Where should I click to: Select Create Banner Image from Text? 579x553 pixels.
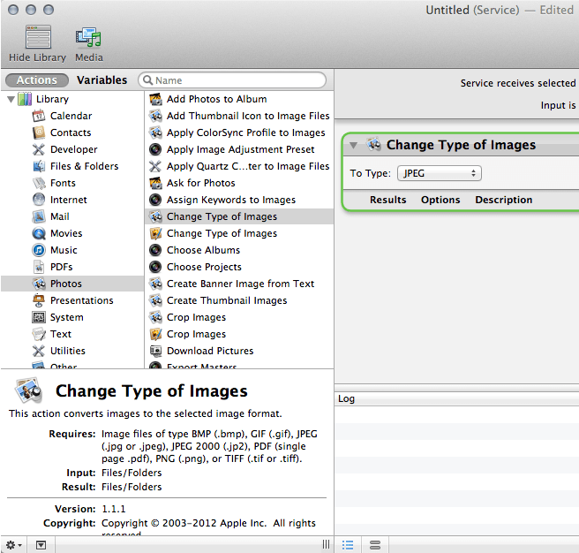(239, 284)
